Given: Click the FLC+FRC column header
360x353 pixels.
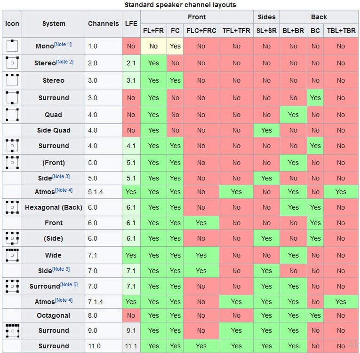Looking at the screenshot, I should [x=201, y=31].
